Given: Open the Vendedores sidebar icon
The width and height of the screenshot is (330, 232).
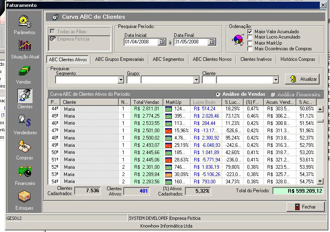Looking at the screenshot, I should coord(25,121).
